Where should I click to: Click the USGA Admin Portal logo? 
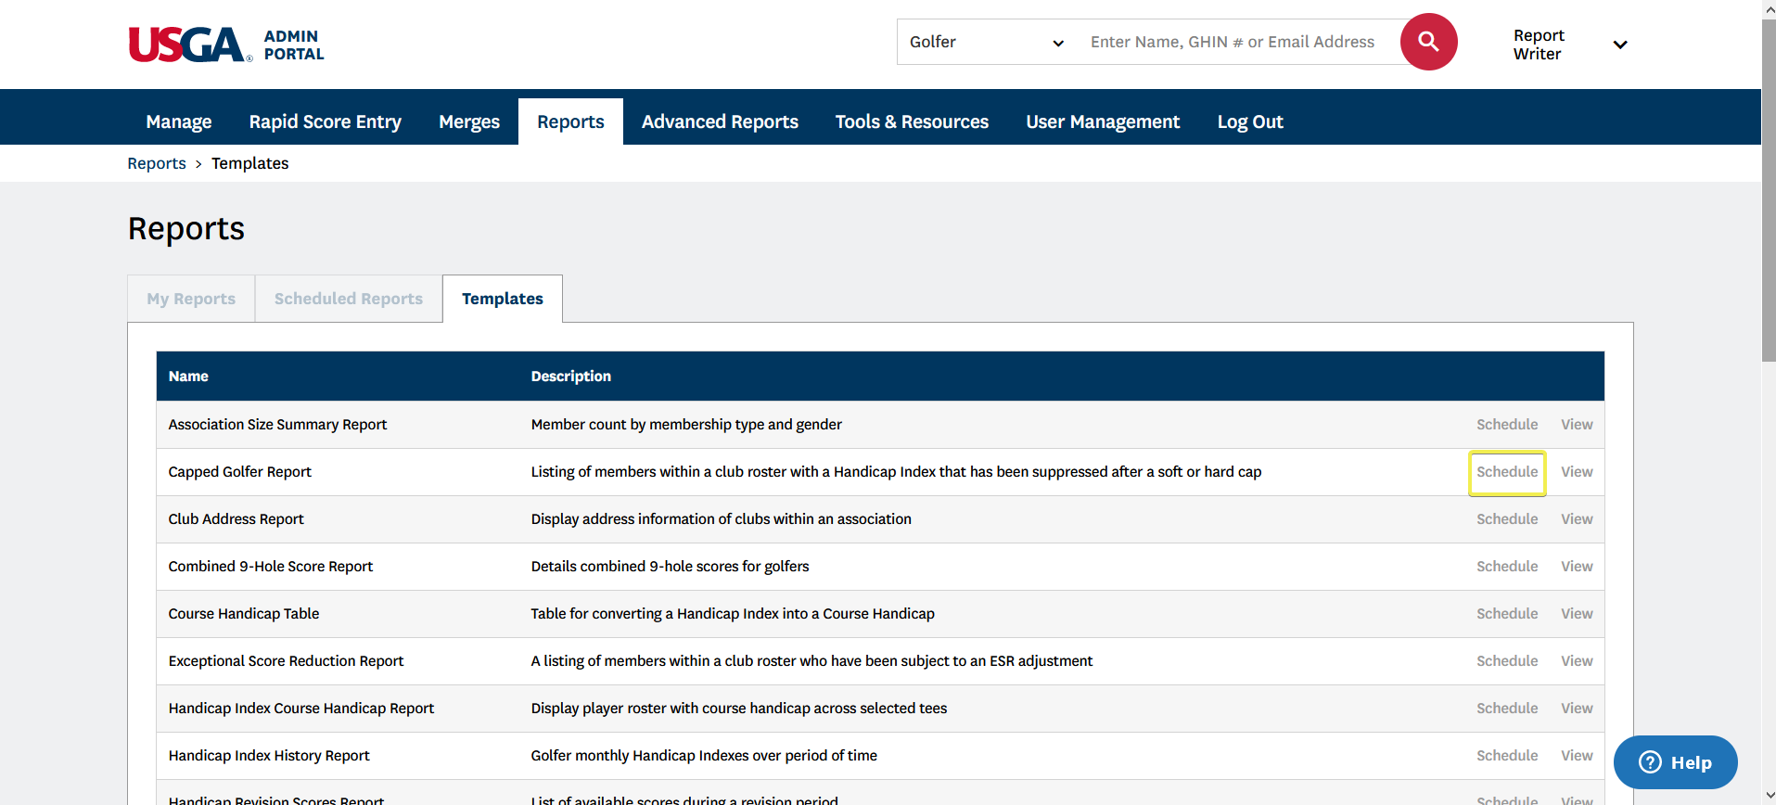coord(226,45)
